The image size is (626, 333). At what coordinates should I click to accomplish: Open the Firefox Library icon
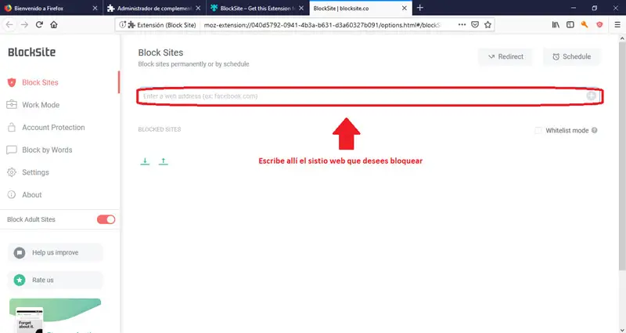click(556, 25)
